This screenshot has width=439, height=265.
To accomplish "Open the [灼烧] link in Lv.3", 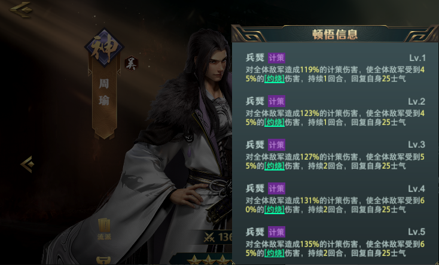I will [275, 166].
